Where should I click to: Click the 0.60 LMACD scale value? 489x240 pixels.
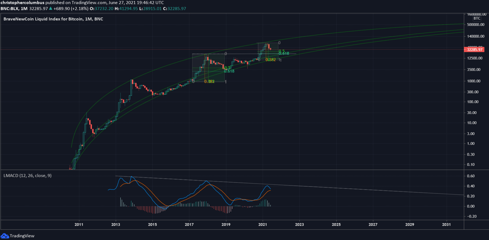[x=470, y=176]
